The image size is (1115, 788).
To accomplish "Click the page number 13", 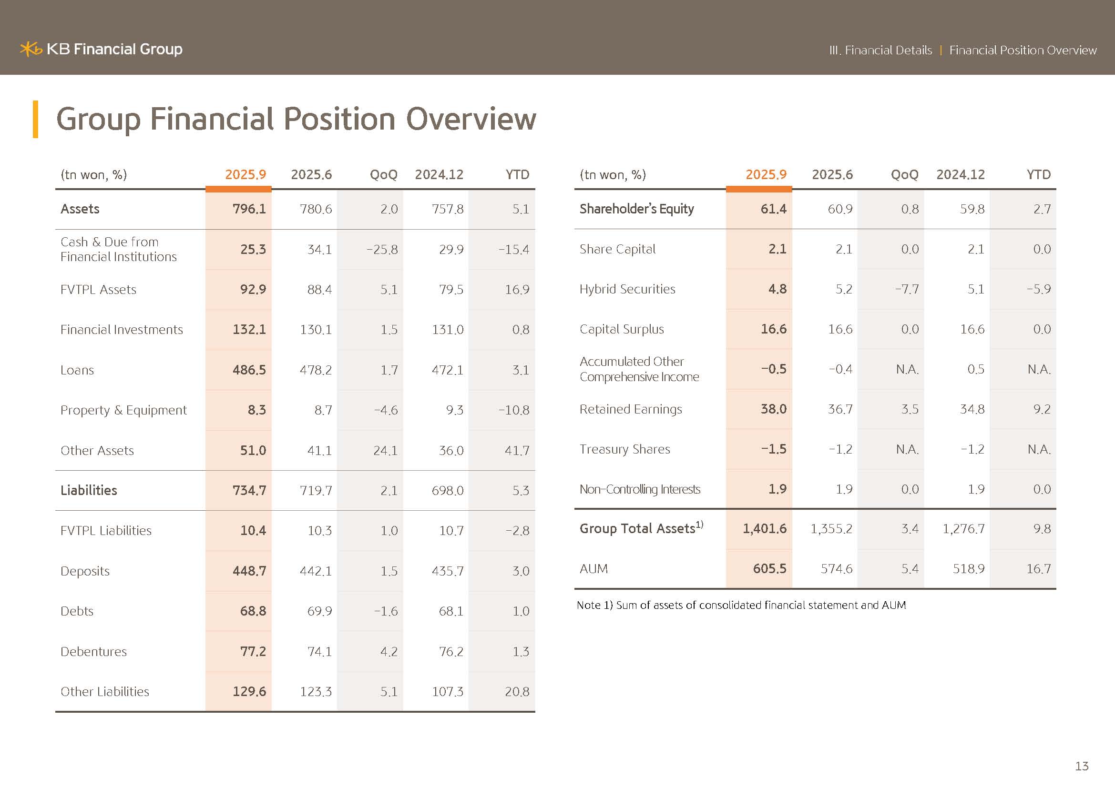I will [x=1082, y=766].
